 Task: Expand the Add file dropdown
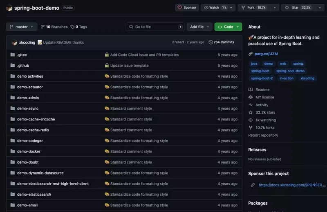pos(199,27)
